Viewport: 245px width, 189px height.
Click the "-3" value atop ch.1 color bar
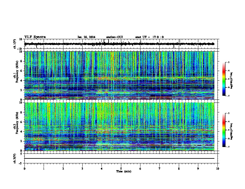tap(228, 62)
